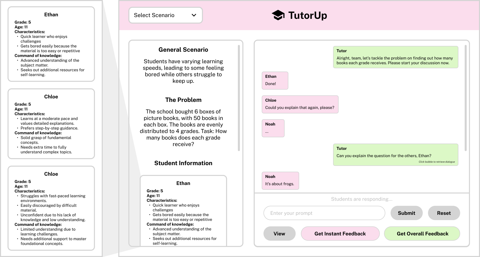Click "Students are responding..." status text
The width and height of the screenshot is (480, 257).
(x=361, y=199)
